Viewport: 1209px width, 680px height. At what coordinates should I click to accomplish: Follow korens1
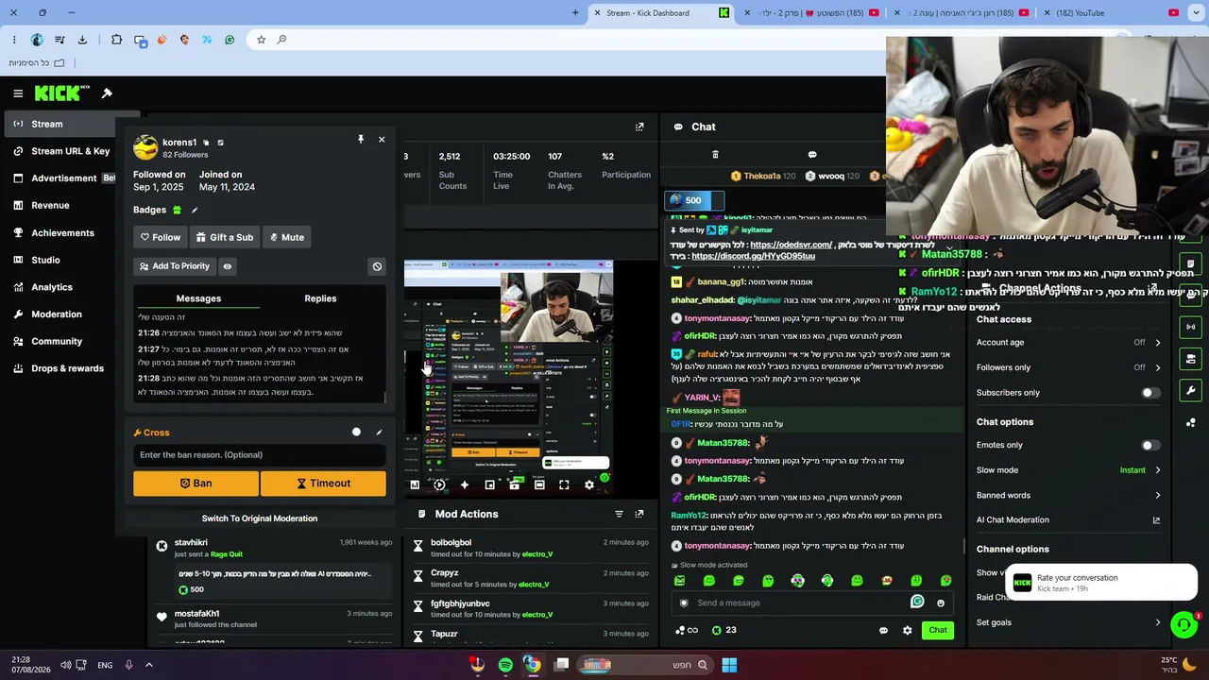[161, 237]
